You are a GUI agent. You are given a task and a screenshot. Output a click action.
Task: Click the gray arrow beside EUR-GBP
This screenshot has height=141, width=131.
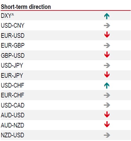tap(107, 45)
